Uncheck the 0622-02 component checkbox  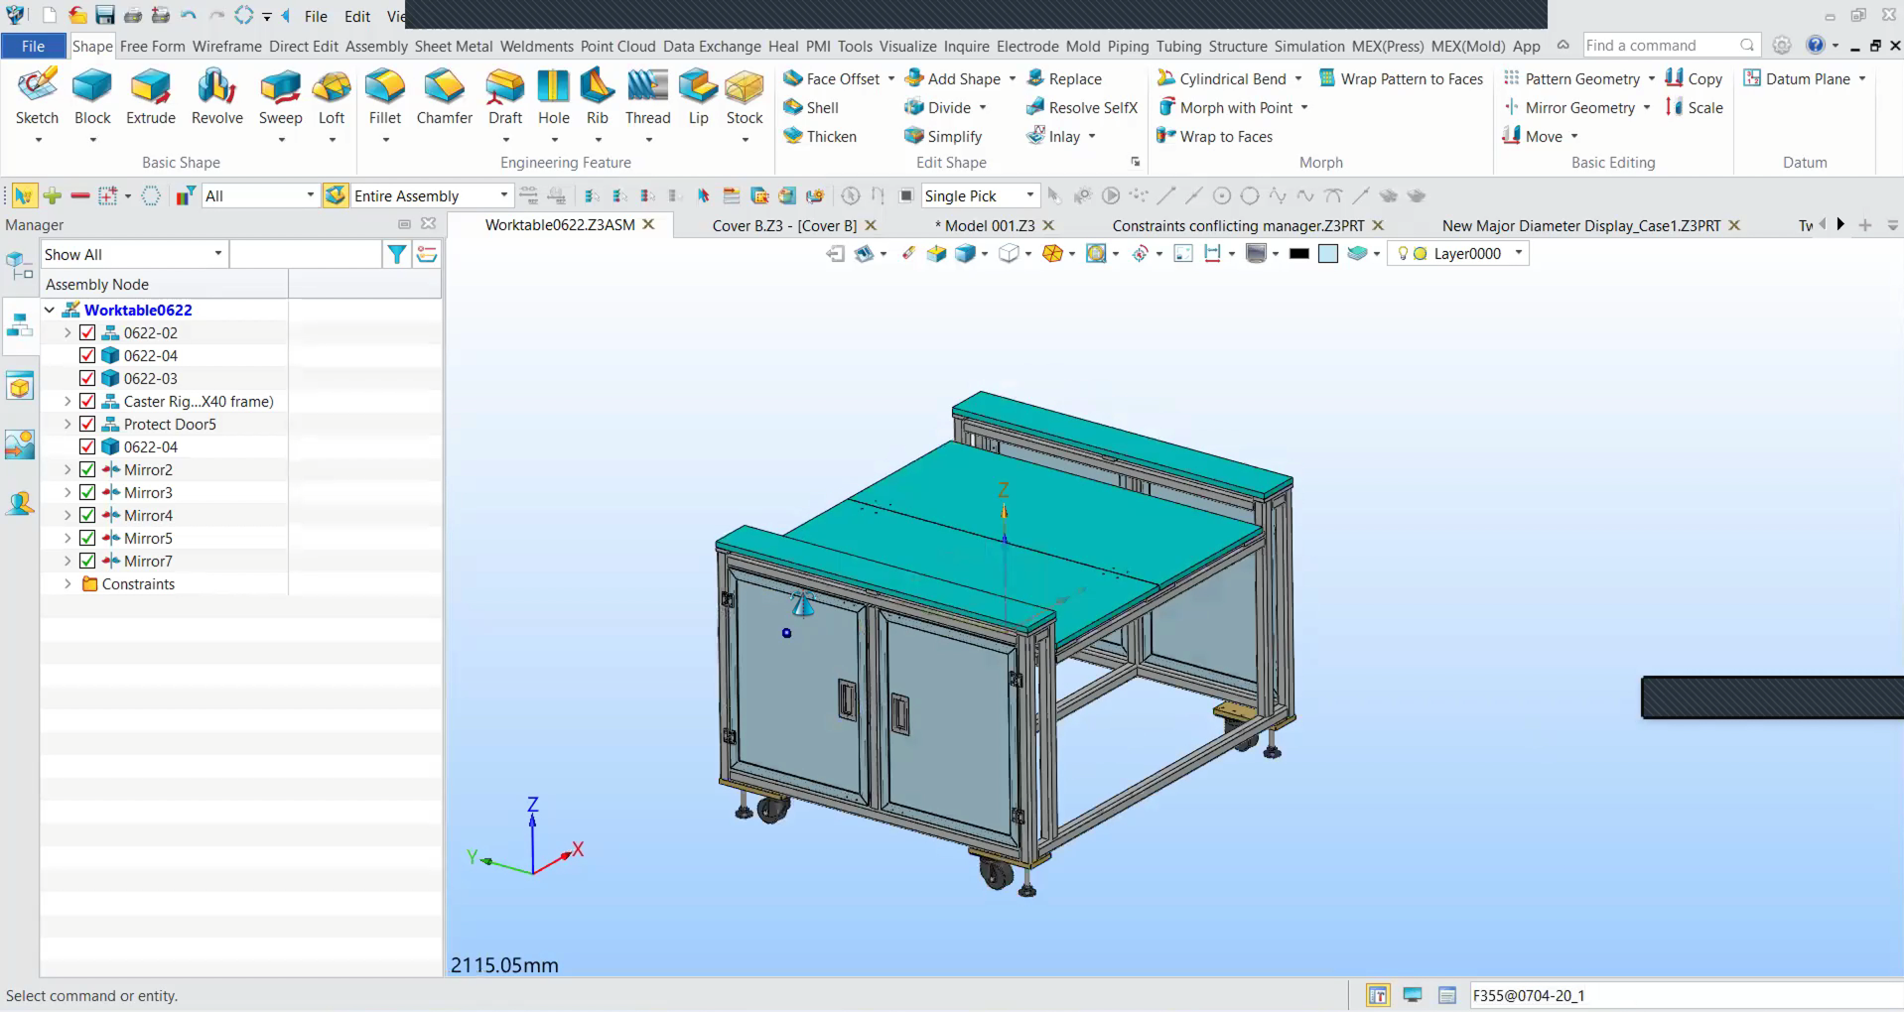87,333
